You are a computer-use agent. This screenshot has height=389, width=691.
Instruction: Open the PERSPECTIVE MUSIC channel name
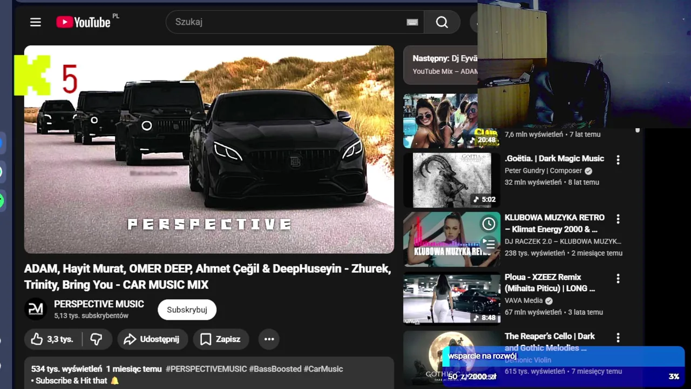pyautogui.click(x=99, y=304)
